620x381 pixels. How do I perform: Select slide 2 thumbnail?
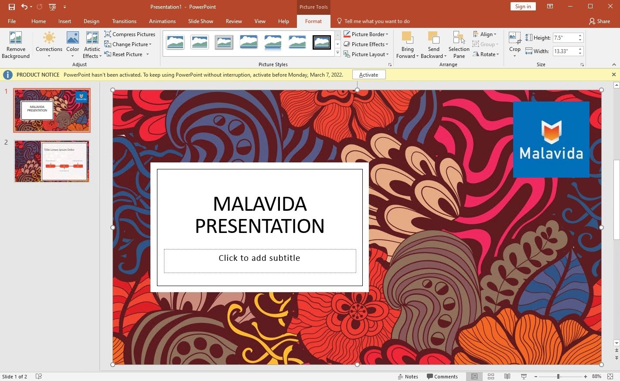click(51, 161)
